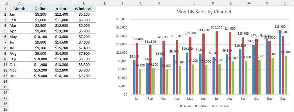Select the green Wholesale bar for Mar
The image size is (294, 112).
tap(167, 82)
